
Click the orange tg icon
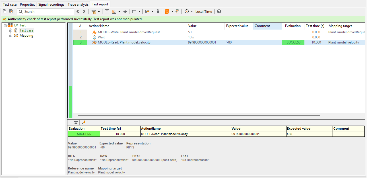[167, 12]
